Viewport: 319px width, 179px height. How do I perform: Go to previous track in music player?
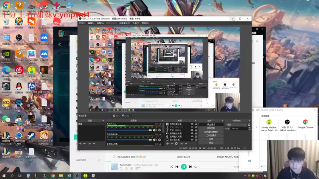coord(177,167)
